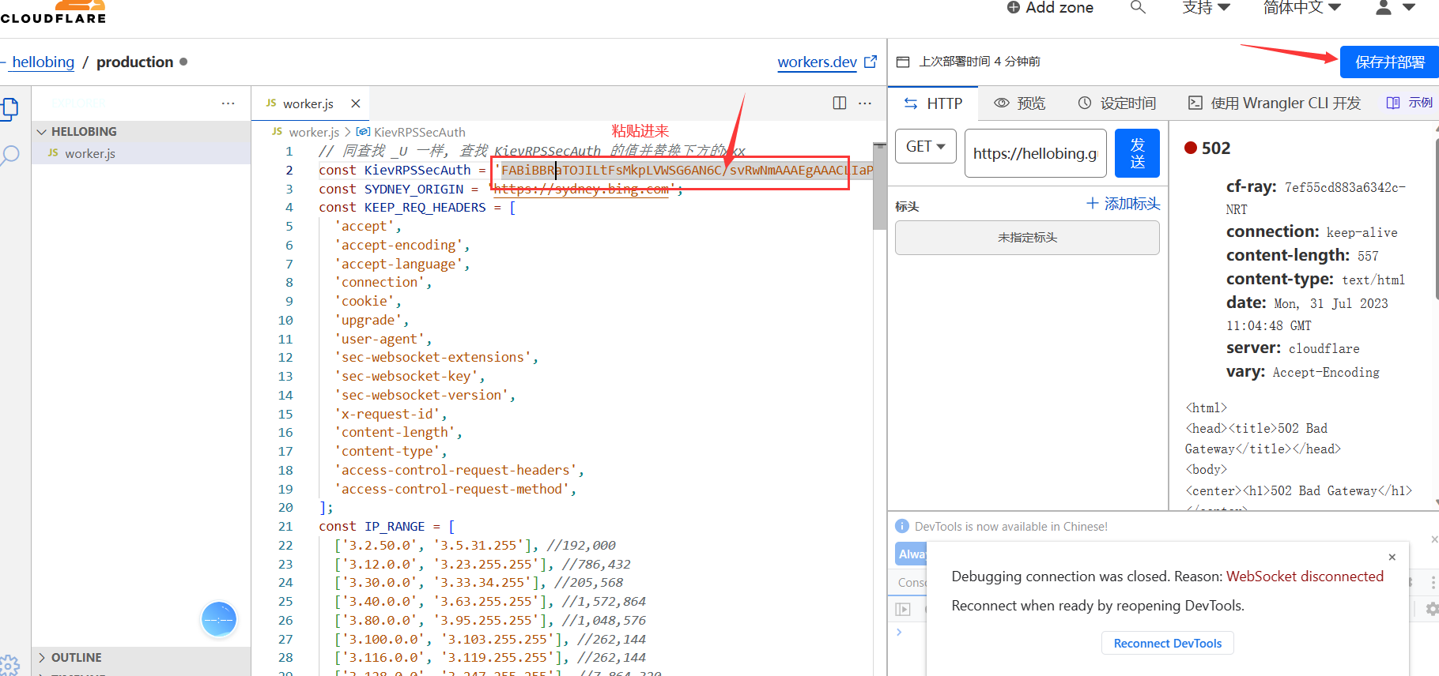Image resolution: width=1439 pixels, height=676 pixels.
Task: Click the editor vertical scrollbar thumb
Action: click(879, 186)
